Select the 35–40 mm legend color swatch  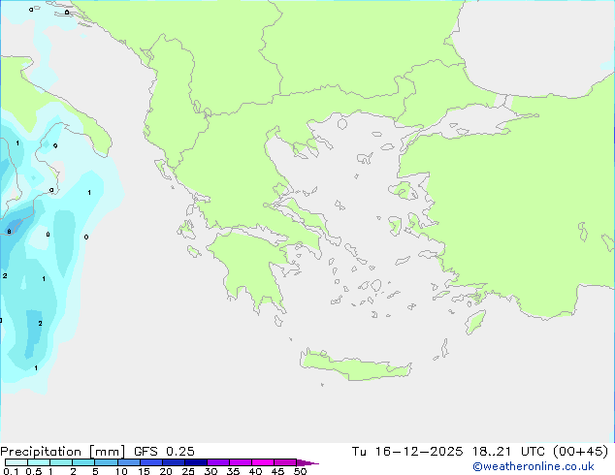tap(240, 462)
